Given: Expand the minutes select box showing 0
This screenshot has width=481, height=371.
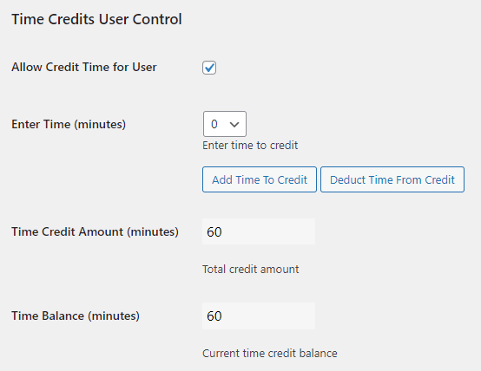Looking at the screenshot, I should (225, 124).
